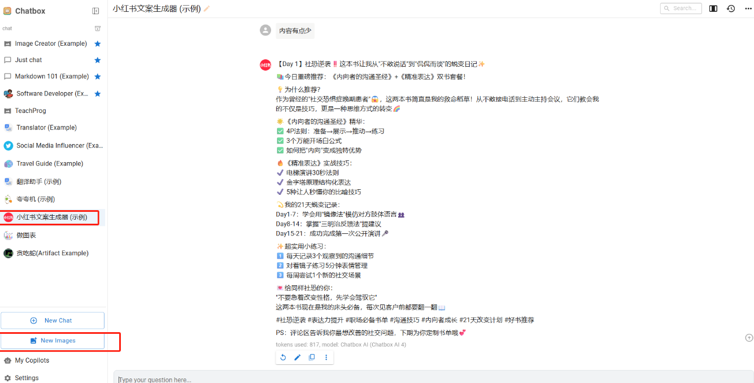
Task: Click the Twitter bird icon in sidebar
Action: coord(8,145)
